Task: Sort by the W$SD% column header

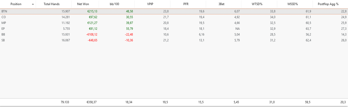Action: [x=293, y=4]
